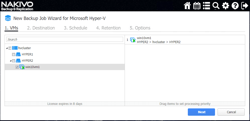Click the Cancel button

coord(231,112)
